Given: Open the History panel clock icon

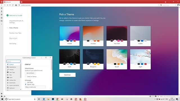Looking at the screenshot, I should 2,18.
